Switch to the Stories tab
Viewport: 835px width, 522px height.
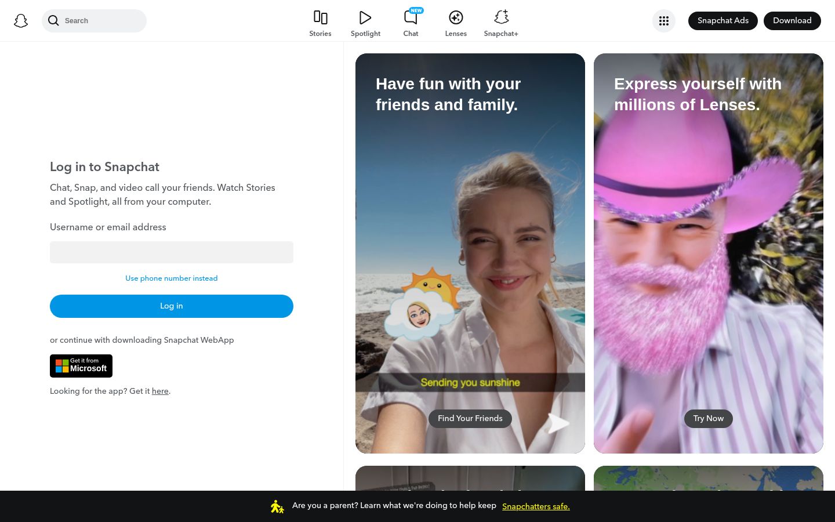(320, 23)
